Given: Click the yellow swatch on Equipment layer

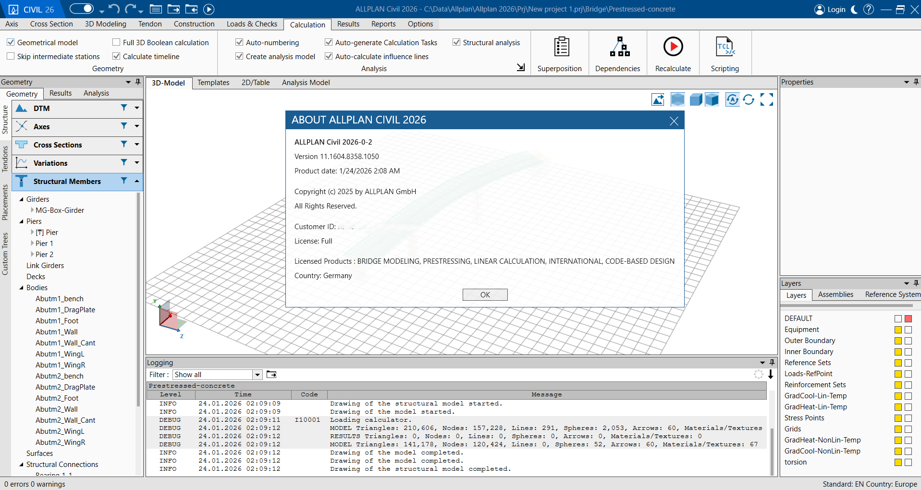Looking at the screenshot, I should (898, 330).
